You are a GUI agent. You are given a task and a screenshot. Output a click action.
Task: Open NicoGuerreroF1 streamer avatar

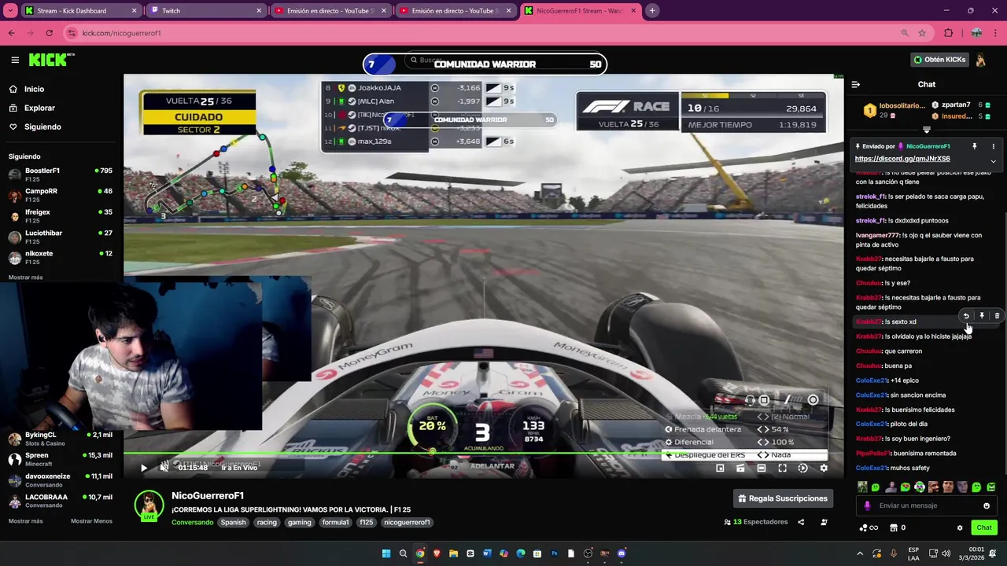tap(149, 505)
